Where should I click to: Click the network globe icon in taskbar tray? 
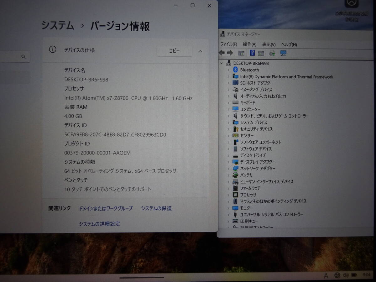pos(337,275)
